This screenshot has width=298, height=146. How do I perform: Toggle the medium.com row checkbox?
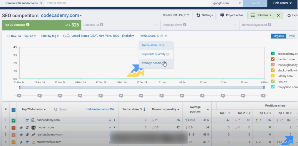click(13, 128)
